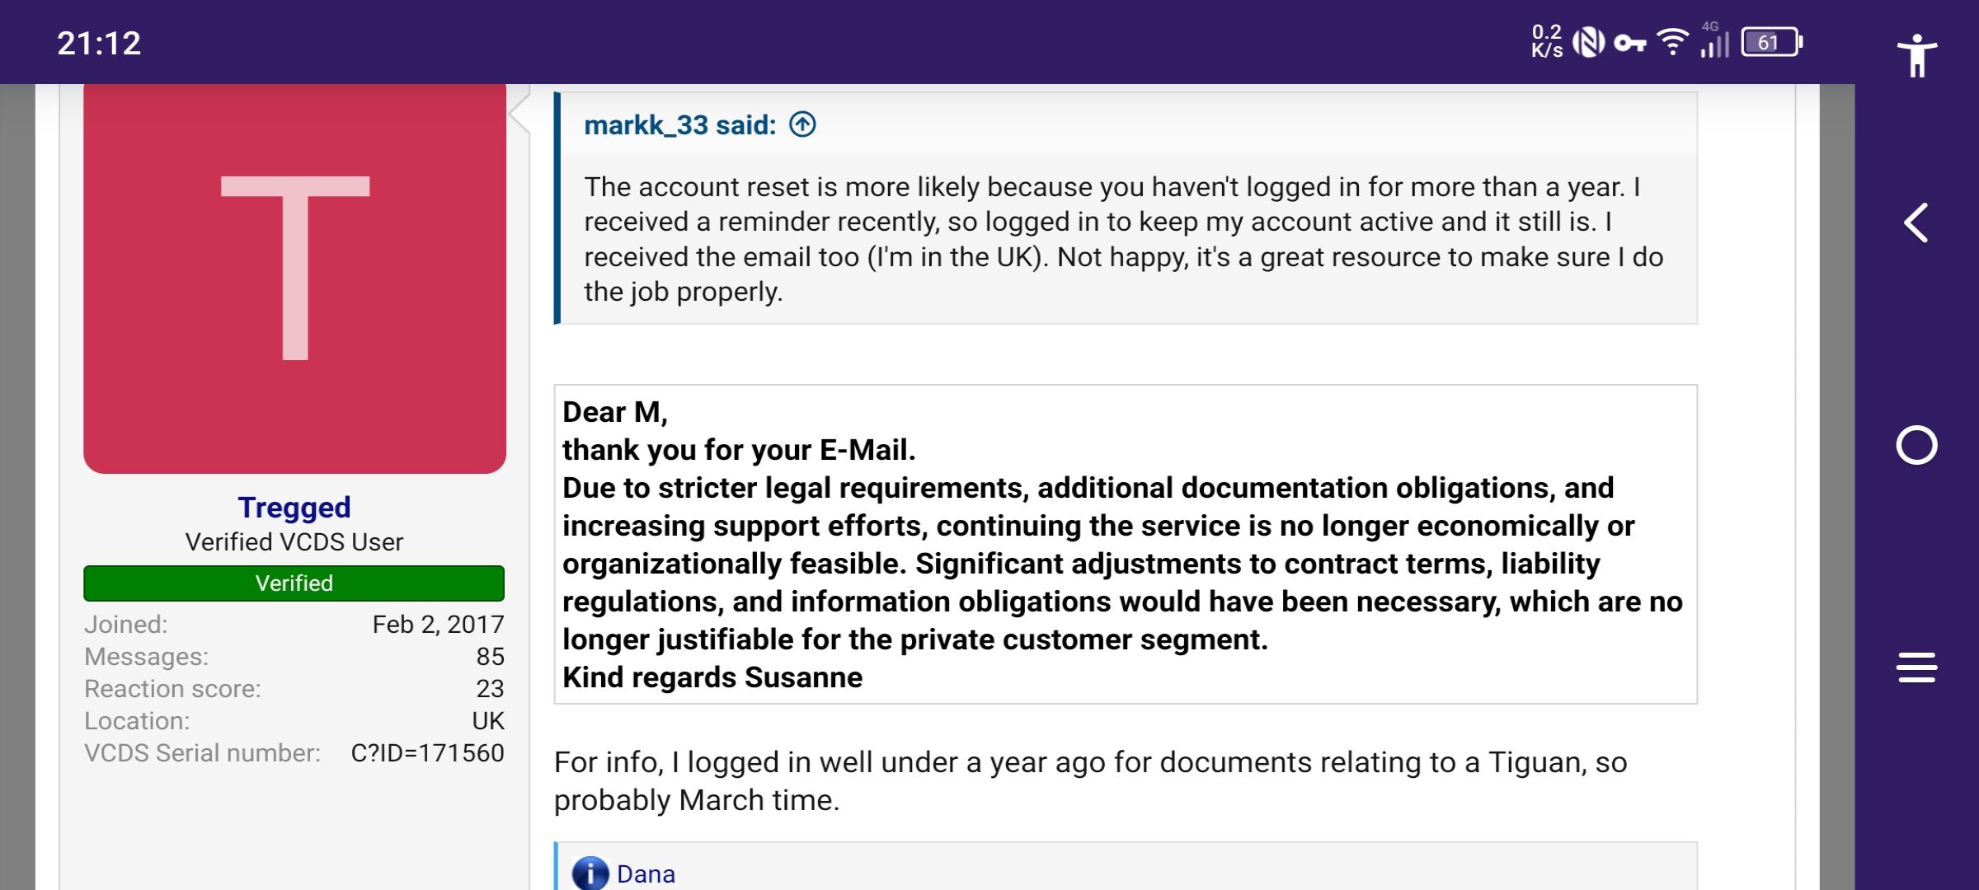
Task: Tap the accessibility figure icon
Action: 1916,56
